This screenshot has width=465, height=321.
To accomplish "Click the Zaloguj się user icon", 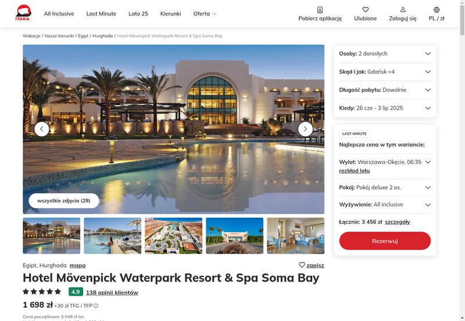I will tap(403, 10).
